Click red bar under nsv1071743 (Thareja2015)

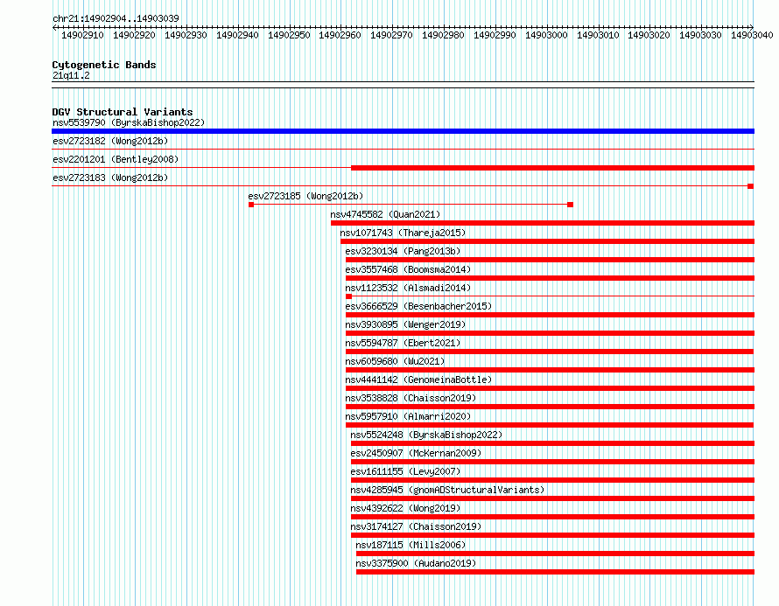coord(547,241)
